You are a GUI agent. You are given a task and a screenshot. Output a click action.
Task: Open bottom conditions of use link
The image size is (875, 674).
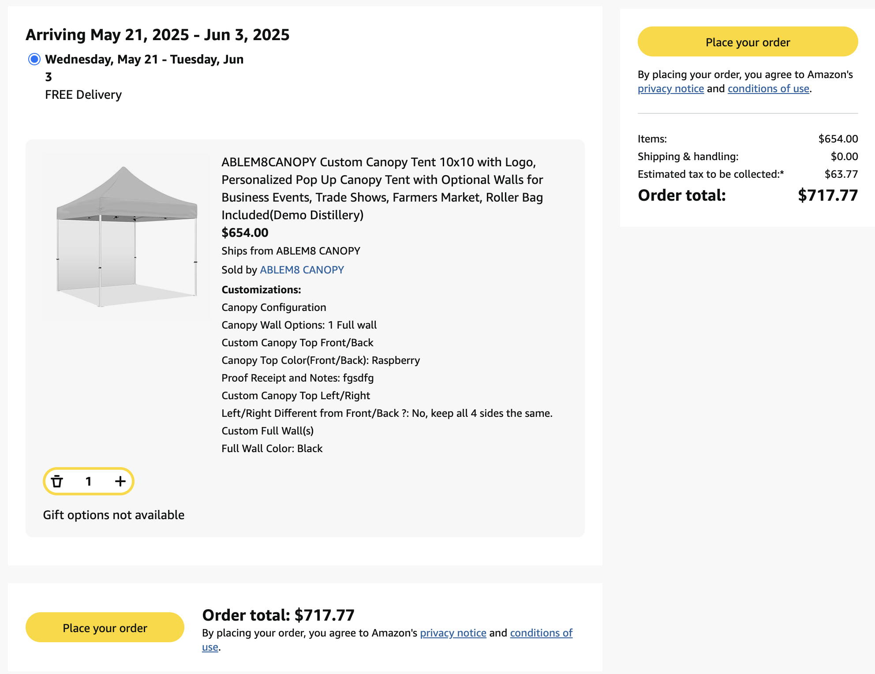pos(541,633)
